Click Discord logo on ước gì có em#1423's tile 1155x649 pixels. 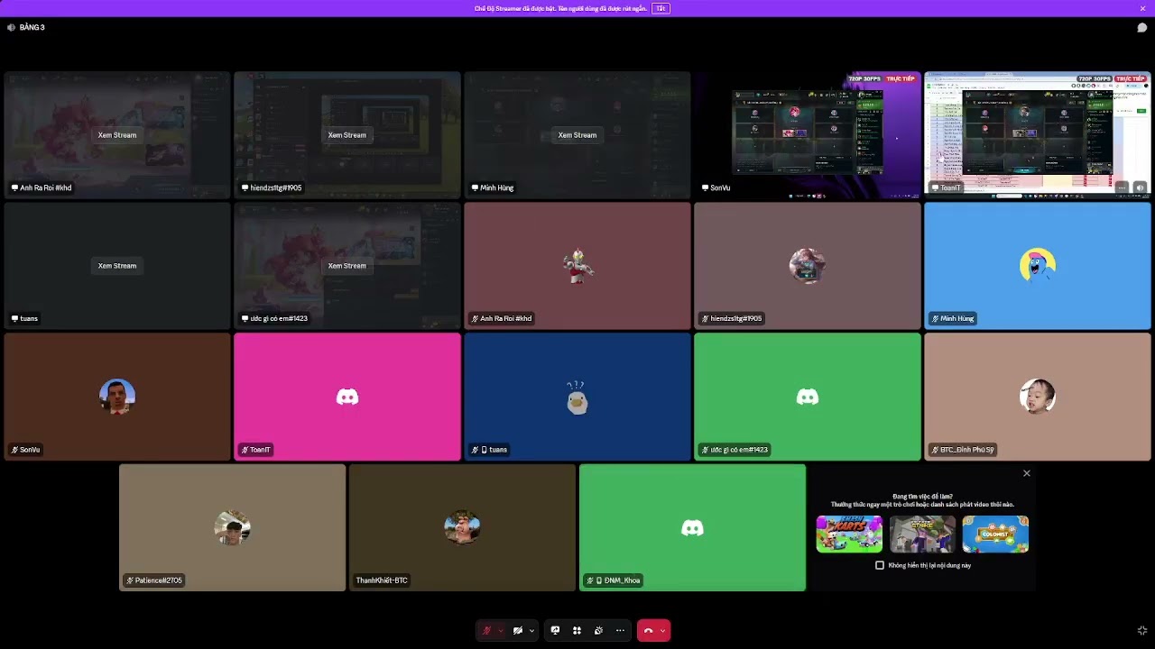coord(808,397)
